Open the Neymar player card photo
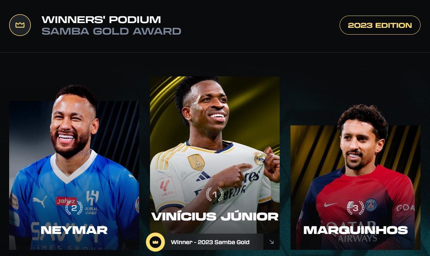This screenshot has height=256, width=430. [74, 168]
